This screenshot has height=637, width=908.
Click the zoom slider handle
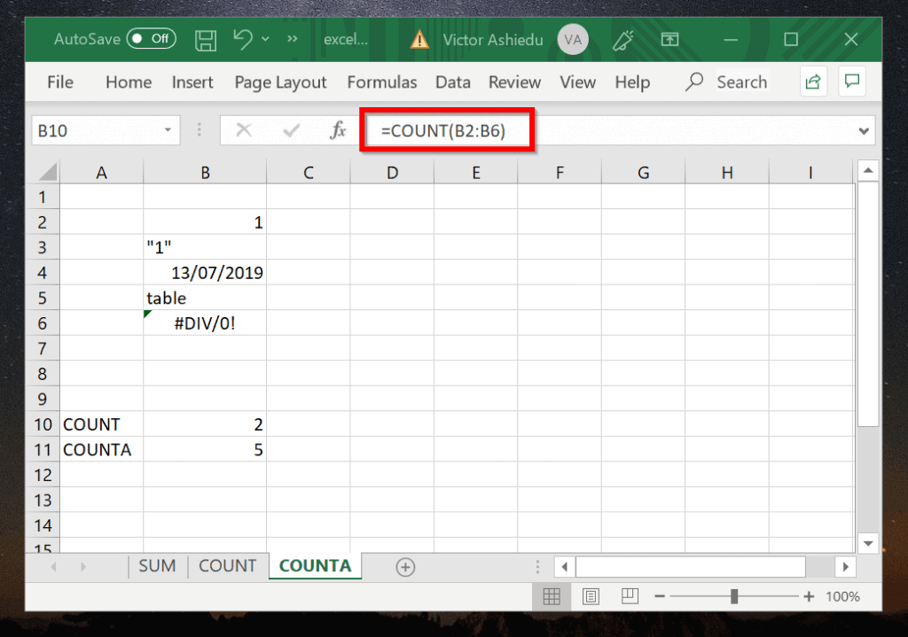(x=734, y=596)
